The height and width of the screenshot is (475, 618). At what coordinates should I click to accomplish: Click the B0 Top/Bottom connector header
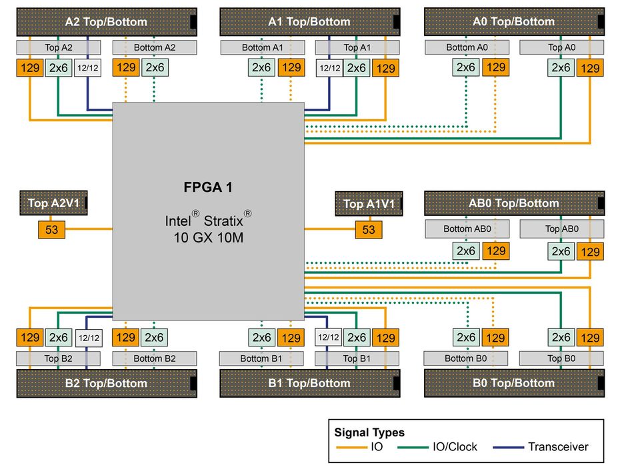(515, 383)
